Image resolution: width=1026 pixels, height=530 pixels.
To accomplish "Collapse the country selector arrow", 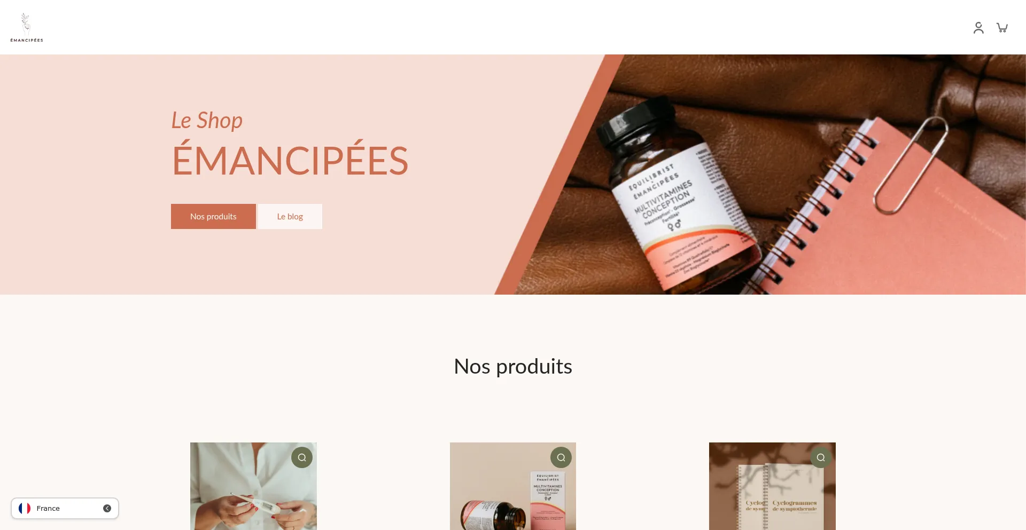I will coord(107,508).
